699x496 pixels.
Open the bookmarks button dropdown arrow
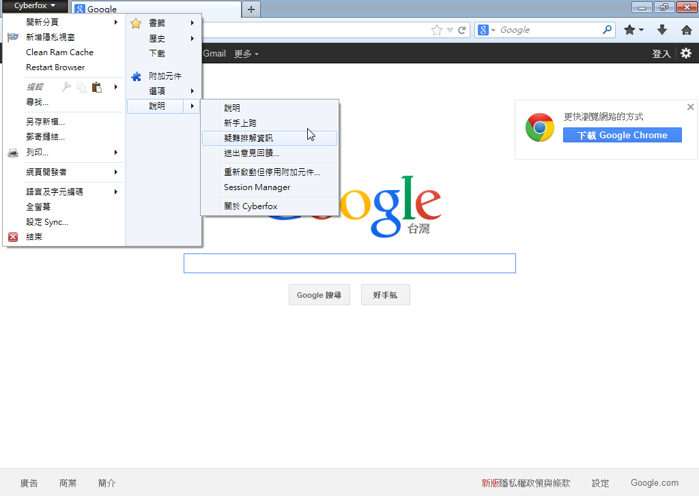pos(641,30)
